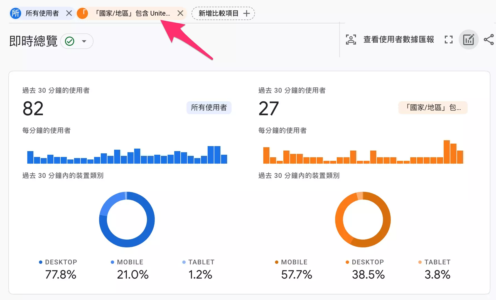Screen dimensions: 496x300
Task: Remove the 國家/地區 包含 United comparison chip
Action: (180, 13)
